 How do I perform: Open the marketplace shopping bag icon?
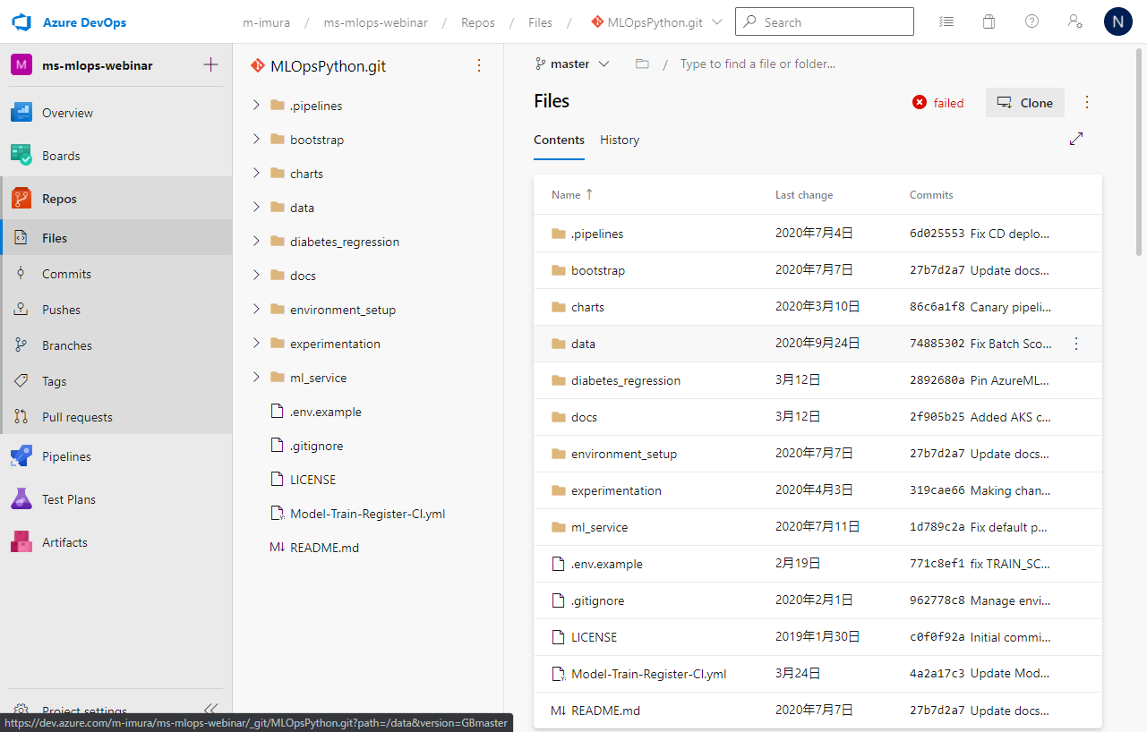989,21
